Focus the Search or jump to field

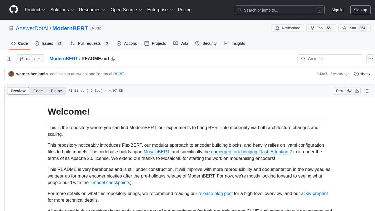point(279,10)
